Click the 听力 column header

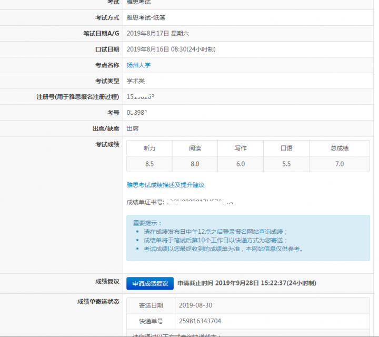point(149,148)
